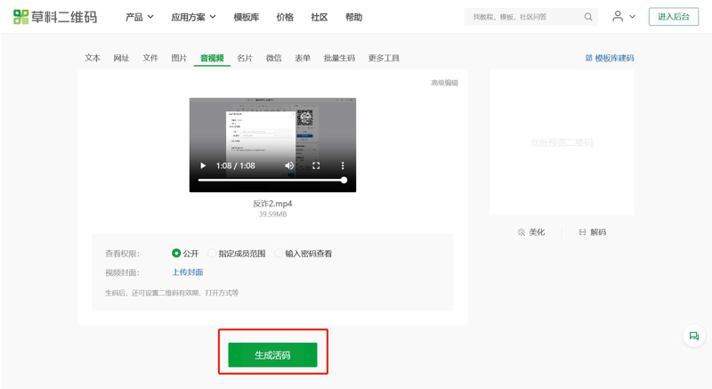Click the 草料二维码 logo
Image resolution: width=712 pixels, height=389 pixels.
click(x=55, y=17)
